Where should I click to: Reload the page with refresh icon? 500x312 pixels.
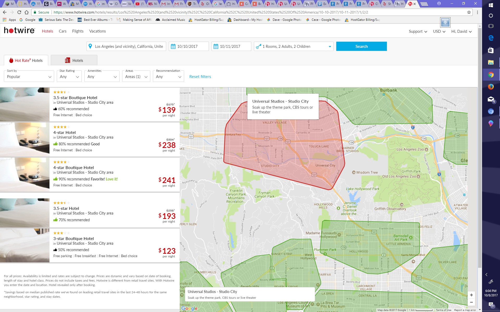tap(19, 12)
